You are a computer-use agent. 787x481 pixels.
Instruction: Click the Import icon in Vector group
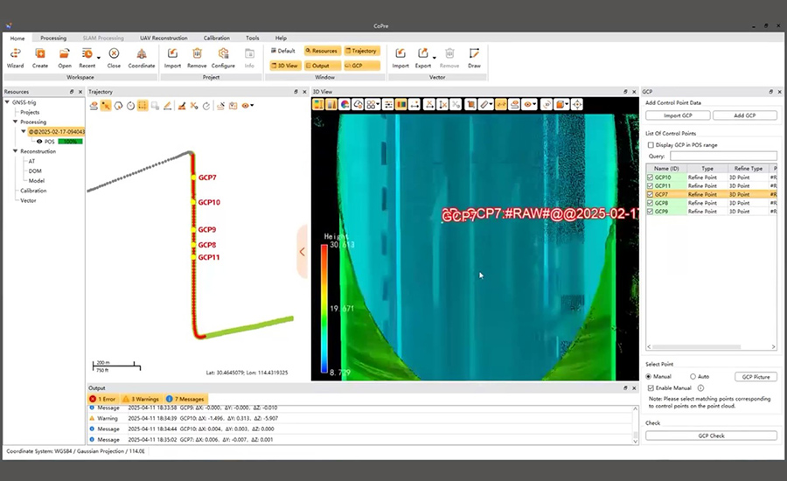coord(400,56)
